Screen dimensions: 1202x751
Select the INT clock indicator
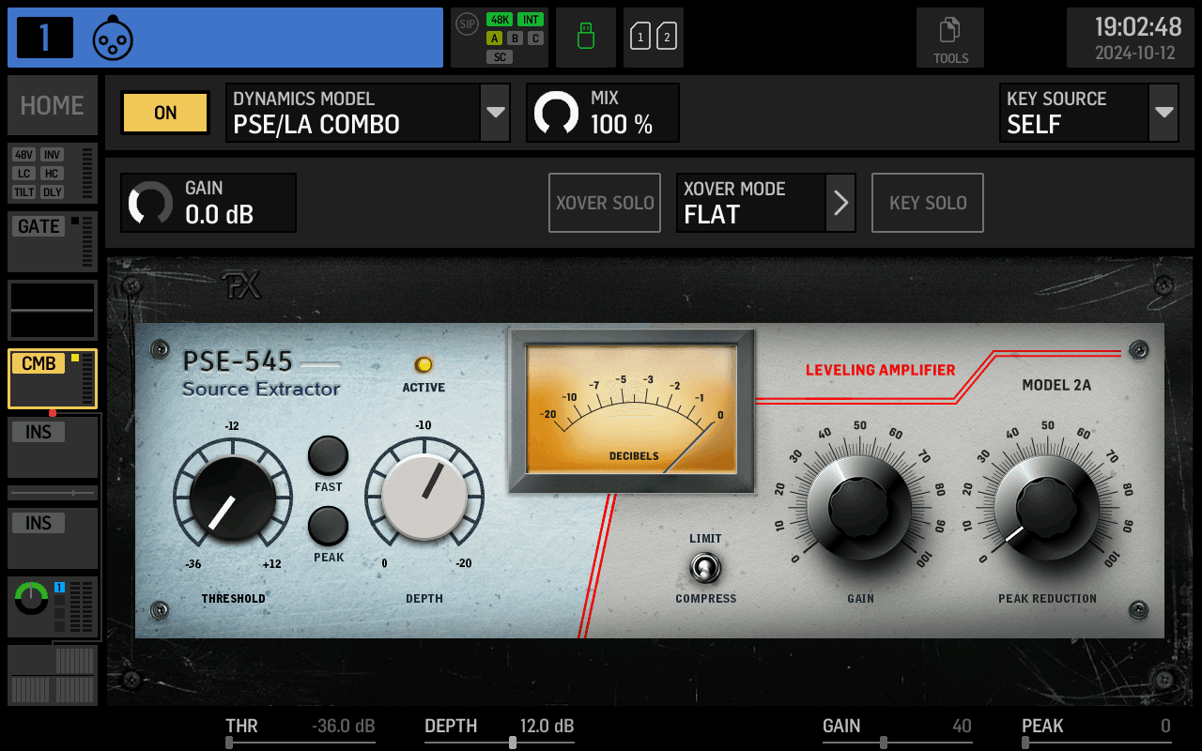(x=531, y=20)
